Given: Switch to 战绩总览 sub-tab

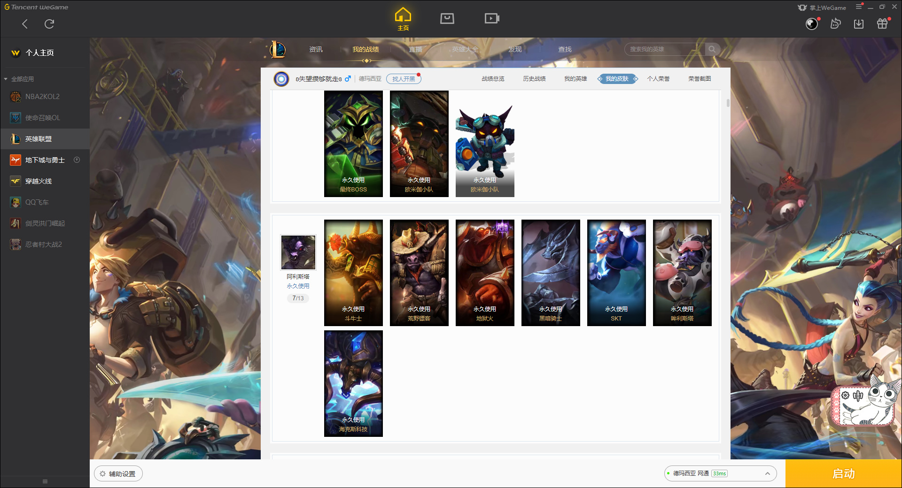Looking at the screenshot, I should coord(493,79).
